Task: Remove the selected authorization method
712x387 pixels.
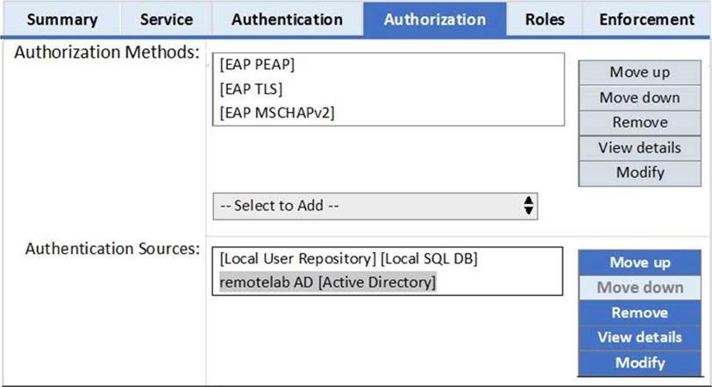Action: tap(639, 123)
